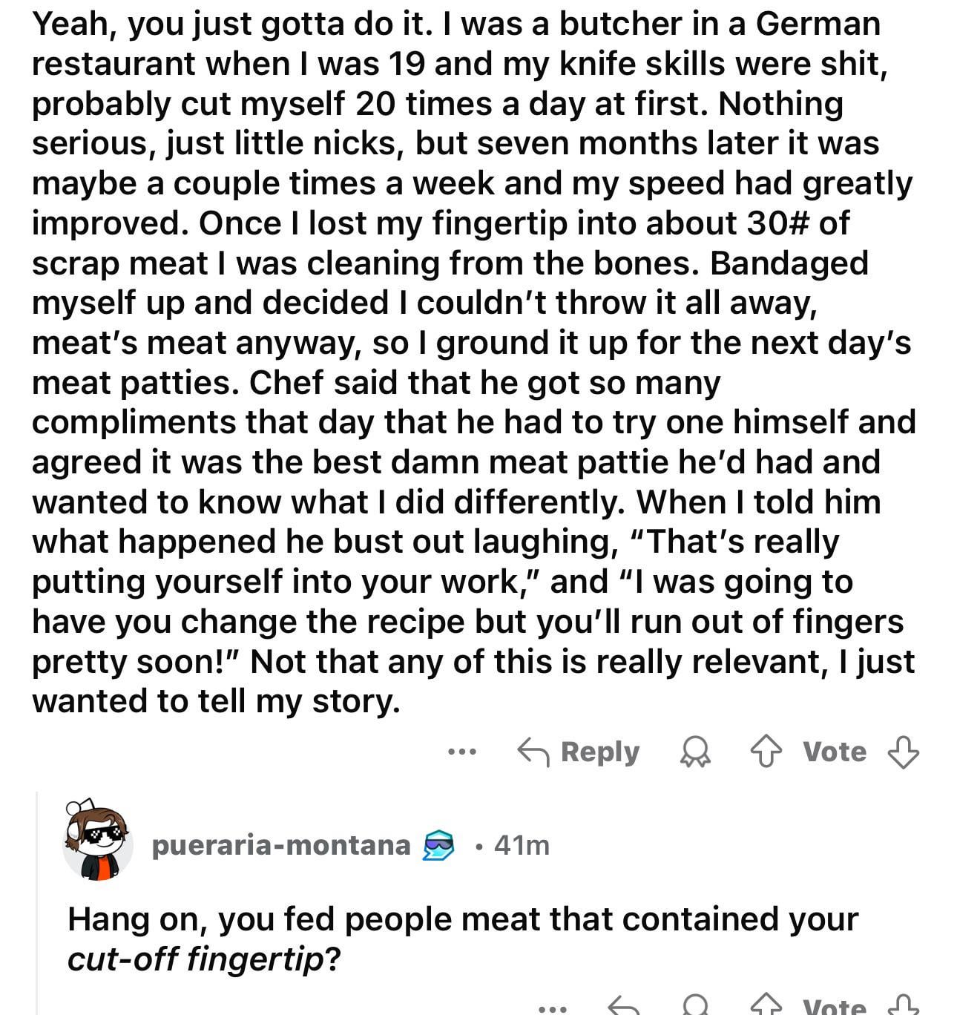Tap Reply under the butcher story comment
Viewport: 957px width, 1015px height.
(578, 752)
